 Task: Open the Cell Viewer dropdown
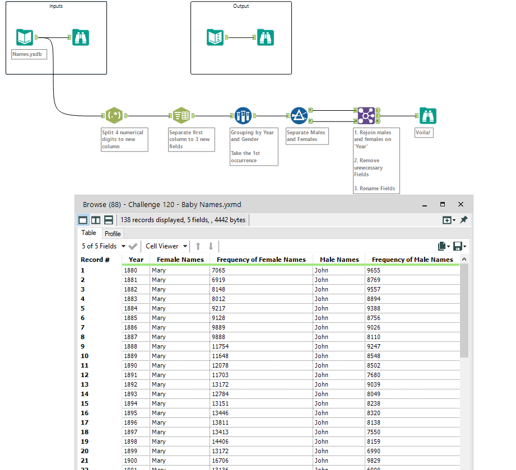(165, 246)
